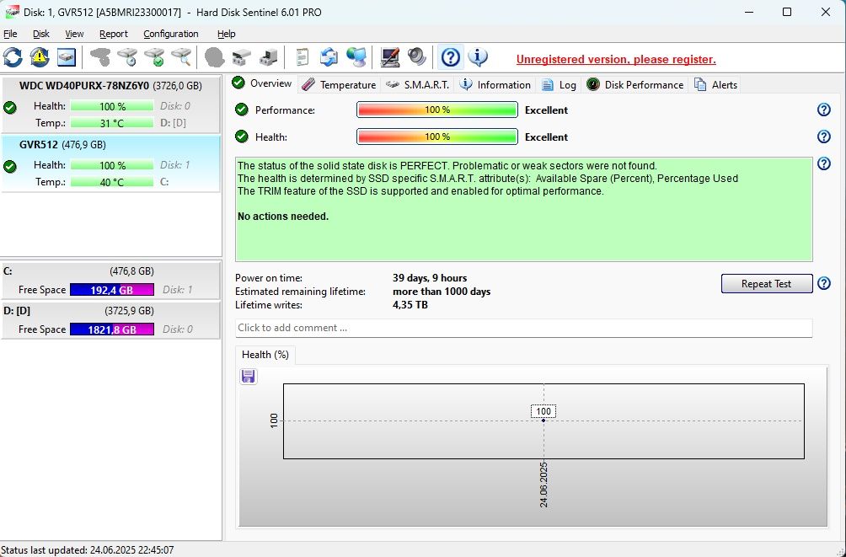
Task: Open the Disk menu
Action: [41, 34]
